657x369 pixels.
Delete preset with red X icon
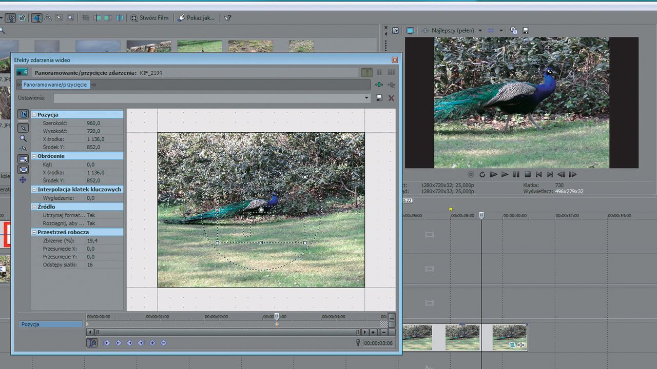(391, 98)
